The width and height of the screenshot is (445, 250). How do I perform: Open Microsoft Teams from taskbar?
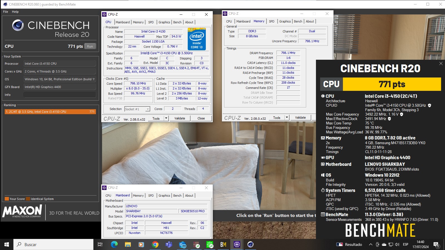pos(169,244)
